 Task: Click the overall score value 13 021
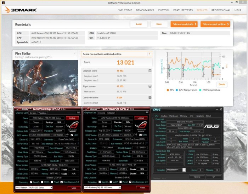[x=125, y=63]
